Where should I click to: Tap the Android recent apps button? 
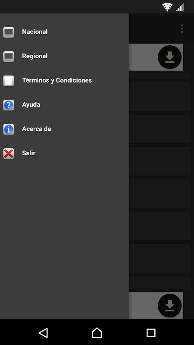(x=151, y=333)
